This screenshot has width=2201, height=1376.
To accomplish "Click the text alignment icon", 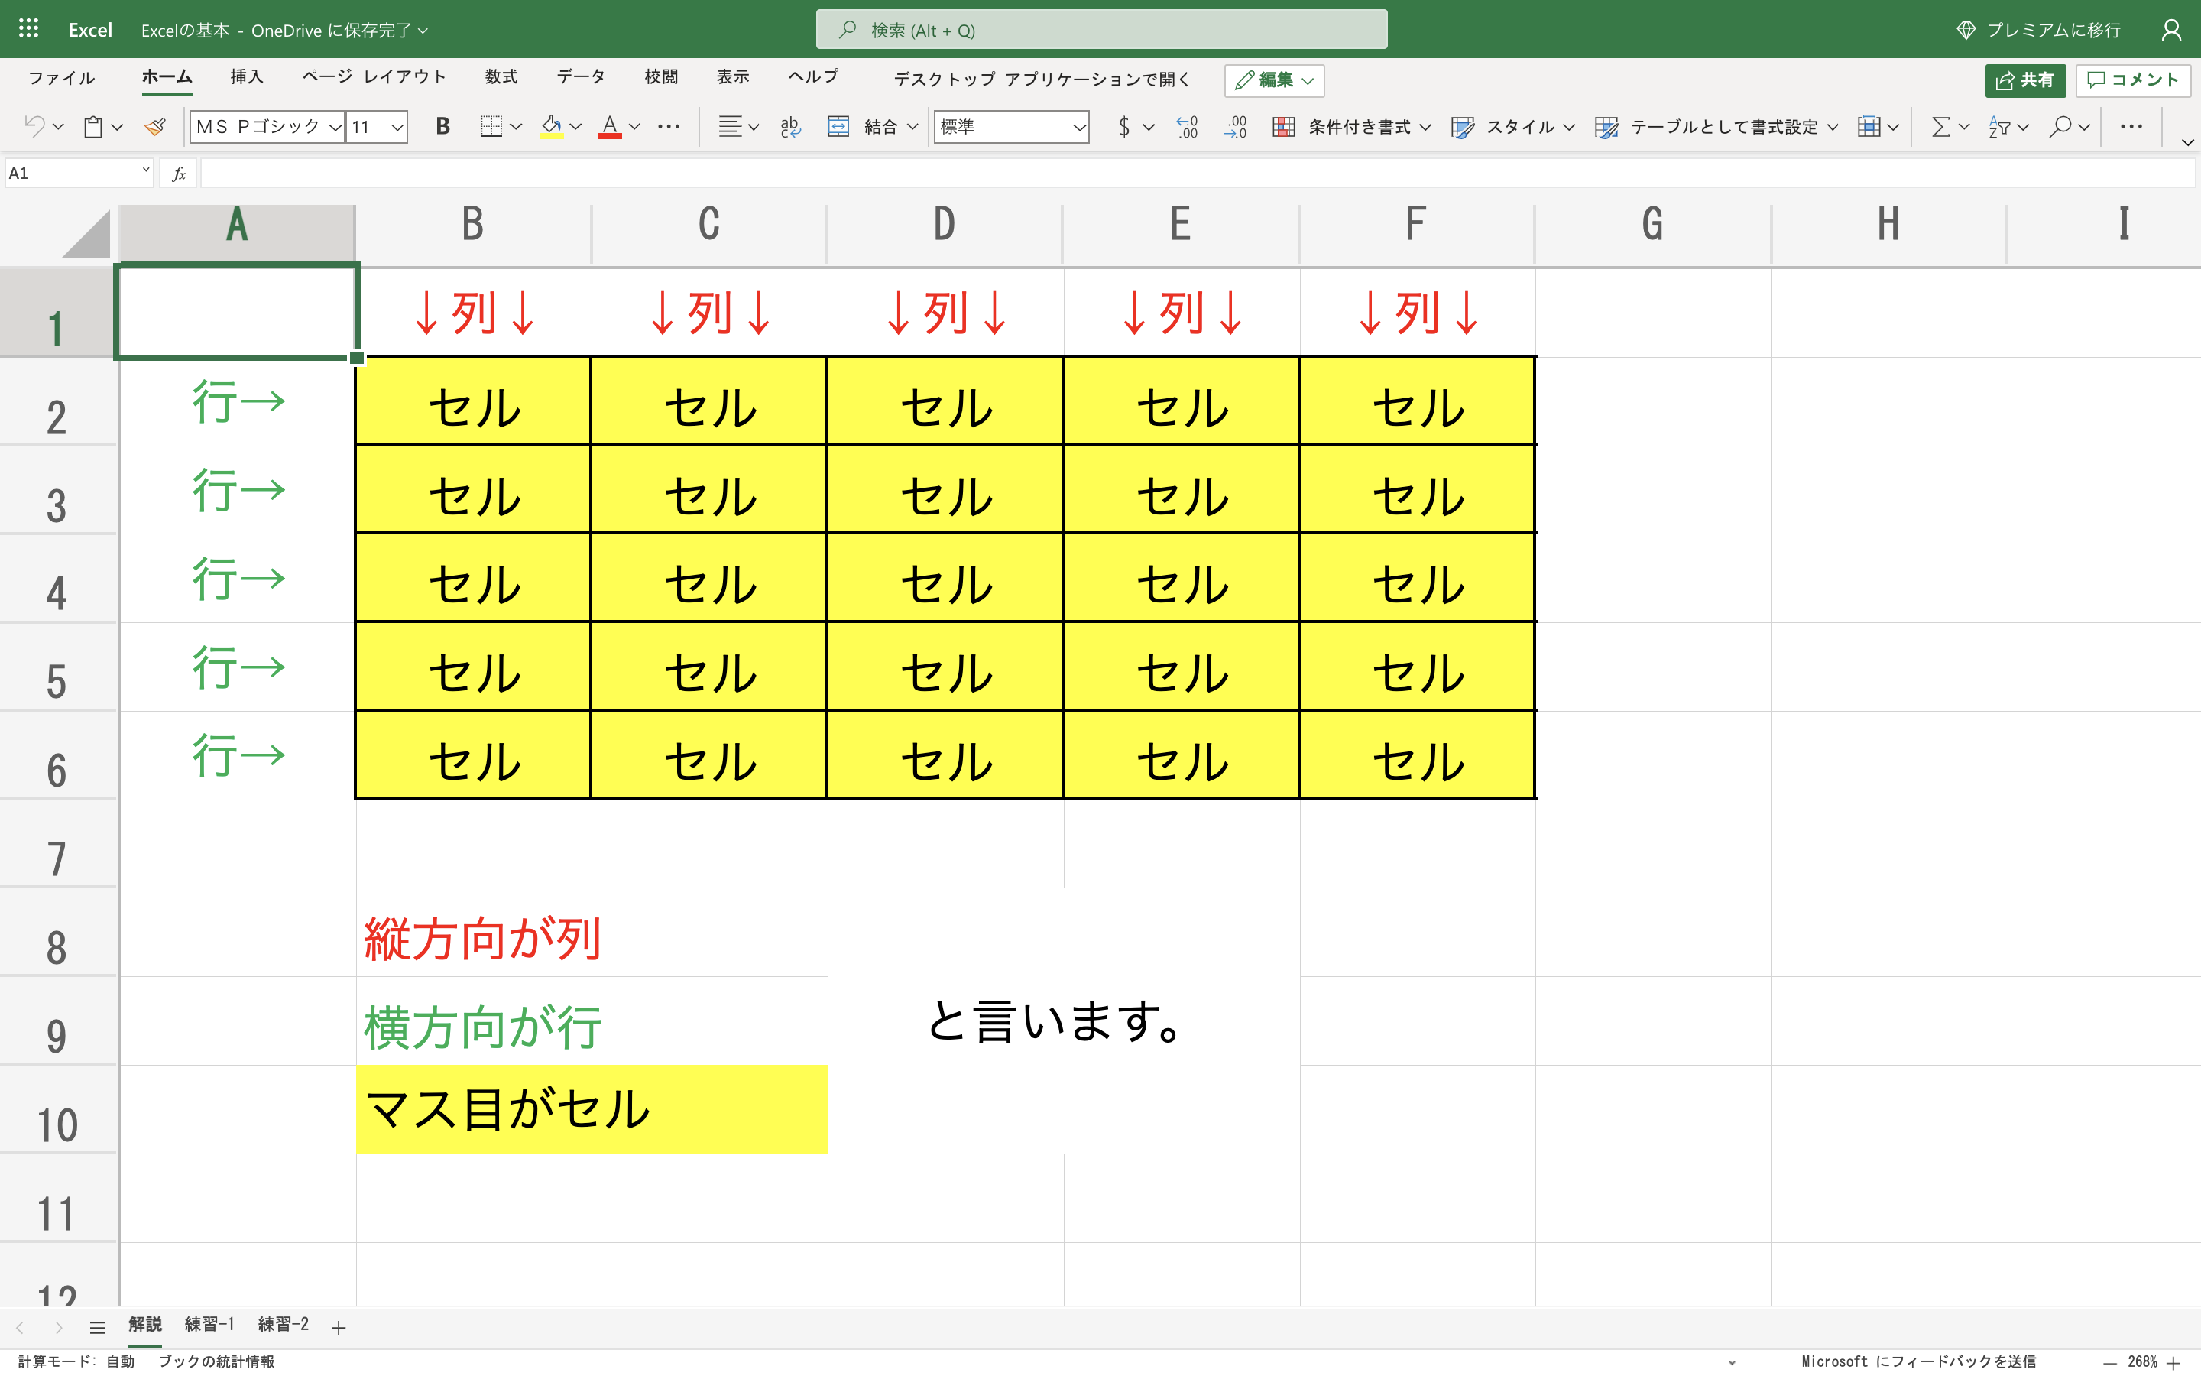I will click(x=729, y=126).
